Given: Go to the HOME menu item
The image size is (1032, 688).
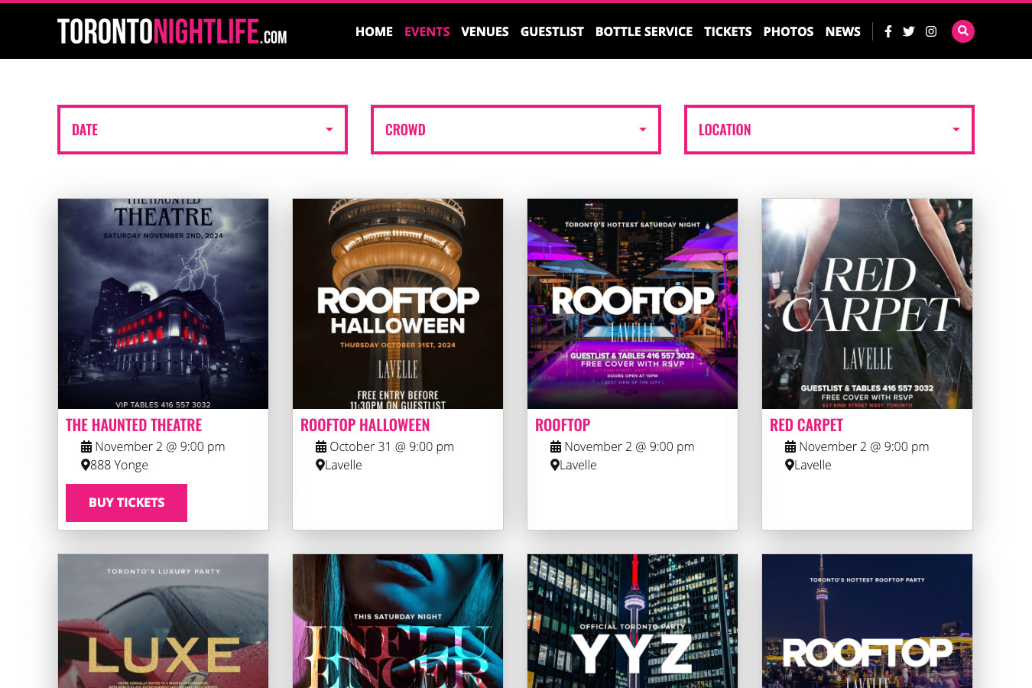Looking at the screenshot, I should [x=374, y=31].
